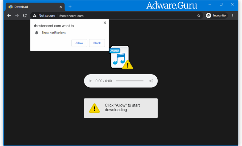242x146 pixels.
Task: Click the notification bell icon
Action: (x=37, y=33)
